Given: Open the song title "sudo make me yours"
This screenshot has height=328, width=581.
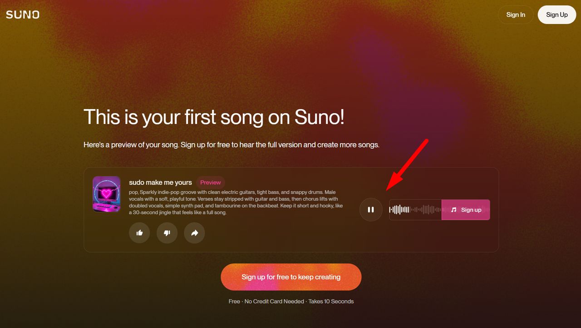Looking at the screenshot, I should click(160, 182).
